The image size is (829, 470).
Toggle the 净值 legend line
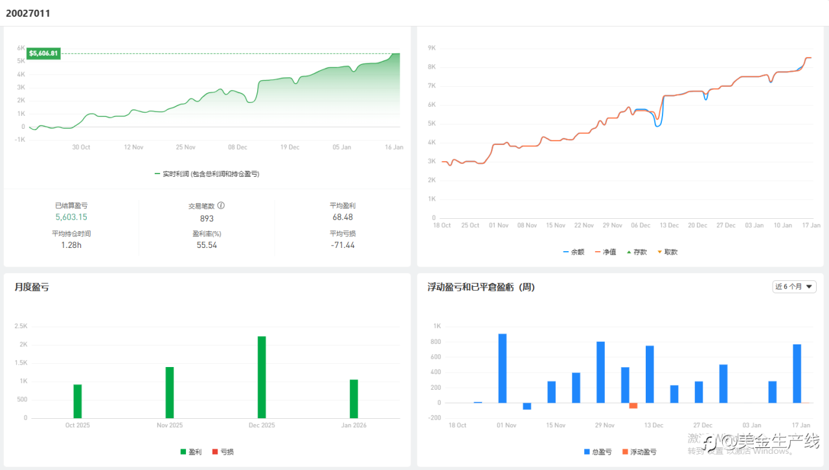click(x=606, y=252)
